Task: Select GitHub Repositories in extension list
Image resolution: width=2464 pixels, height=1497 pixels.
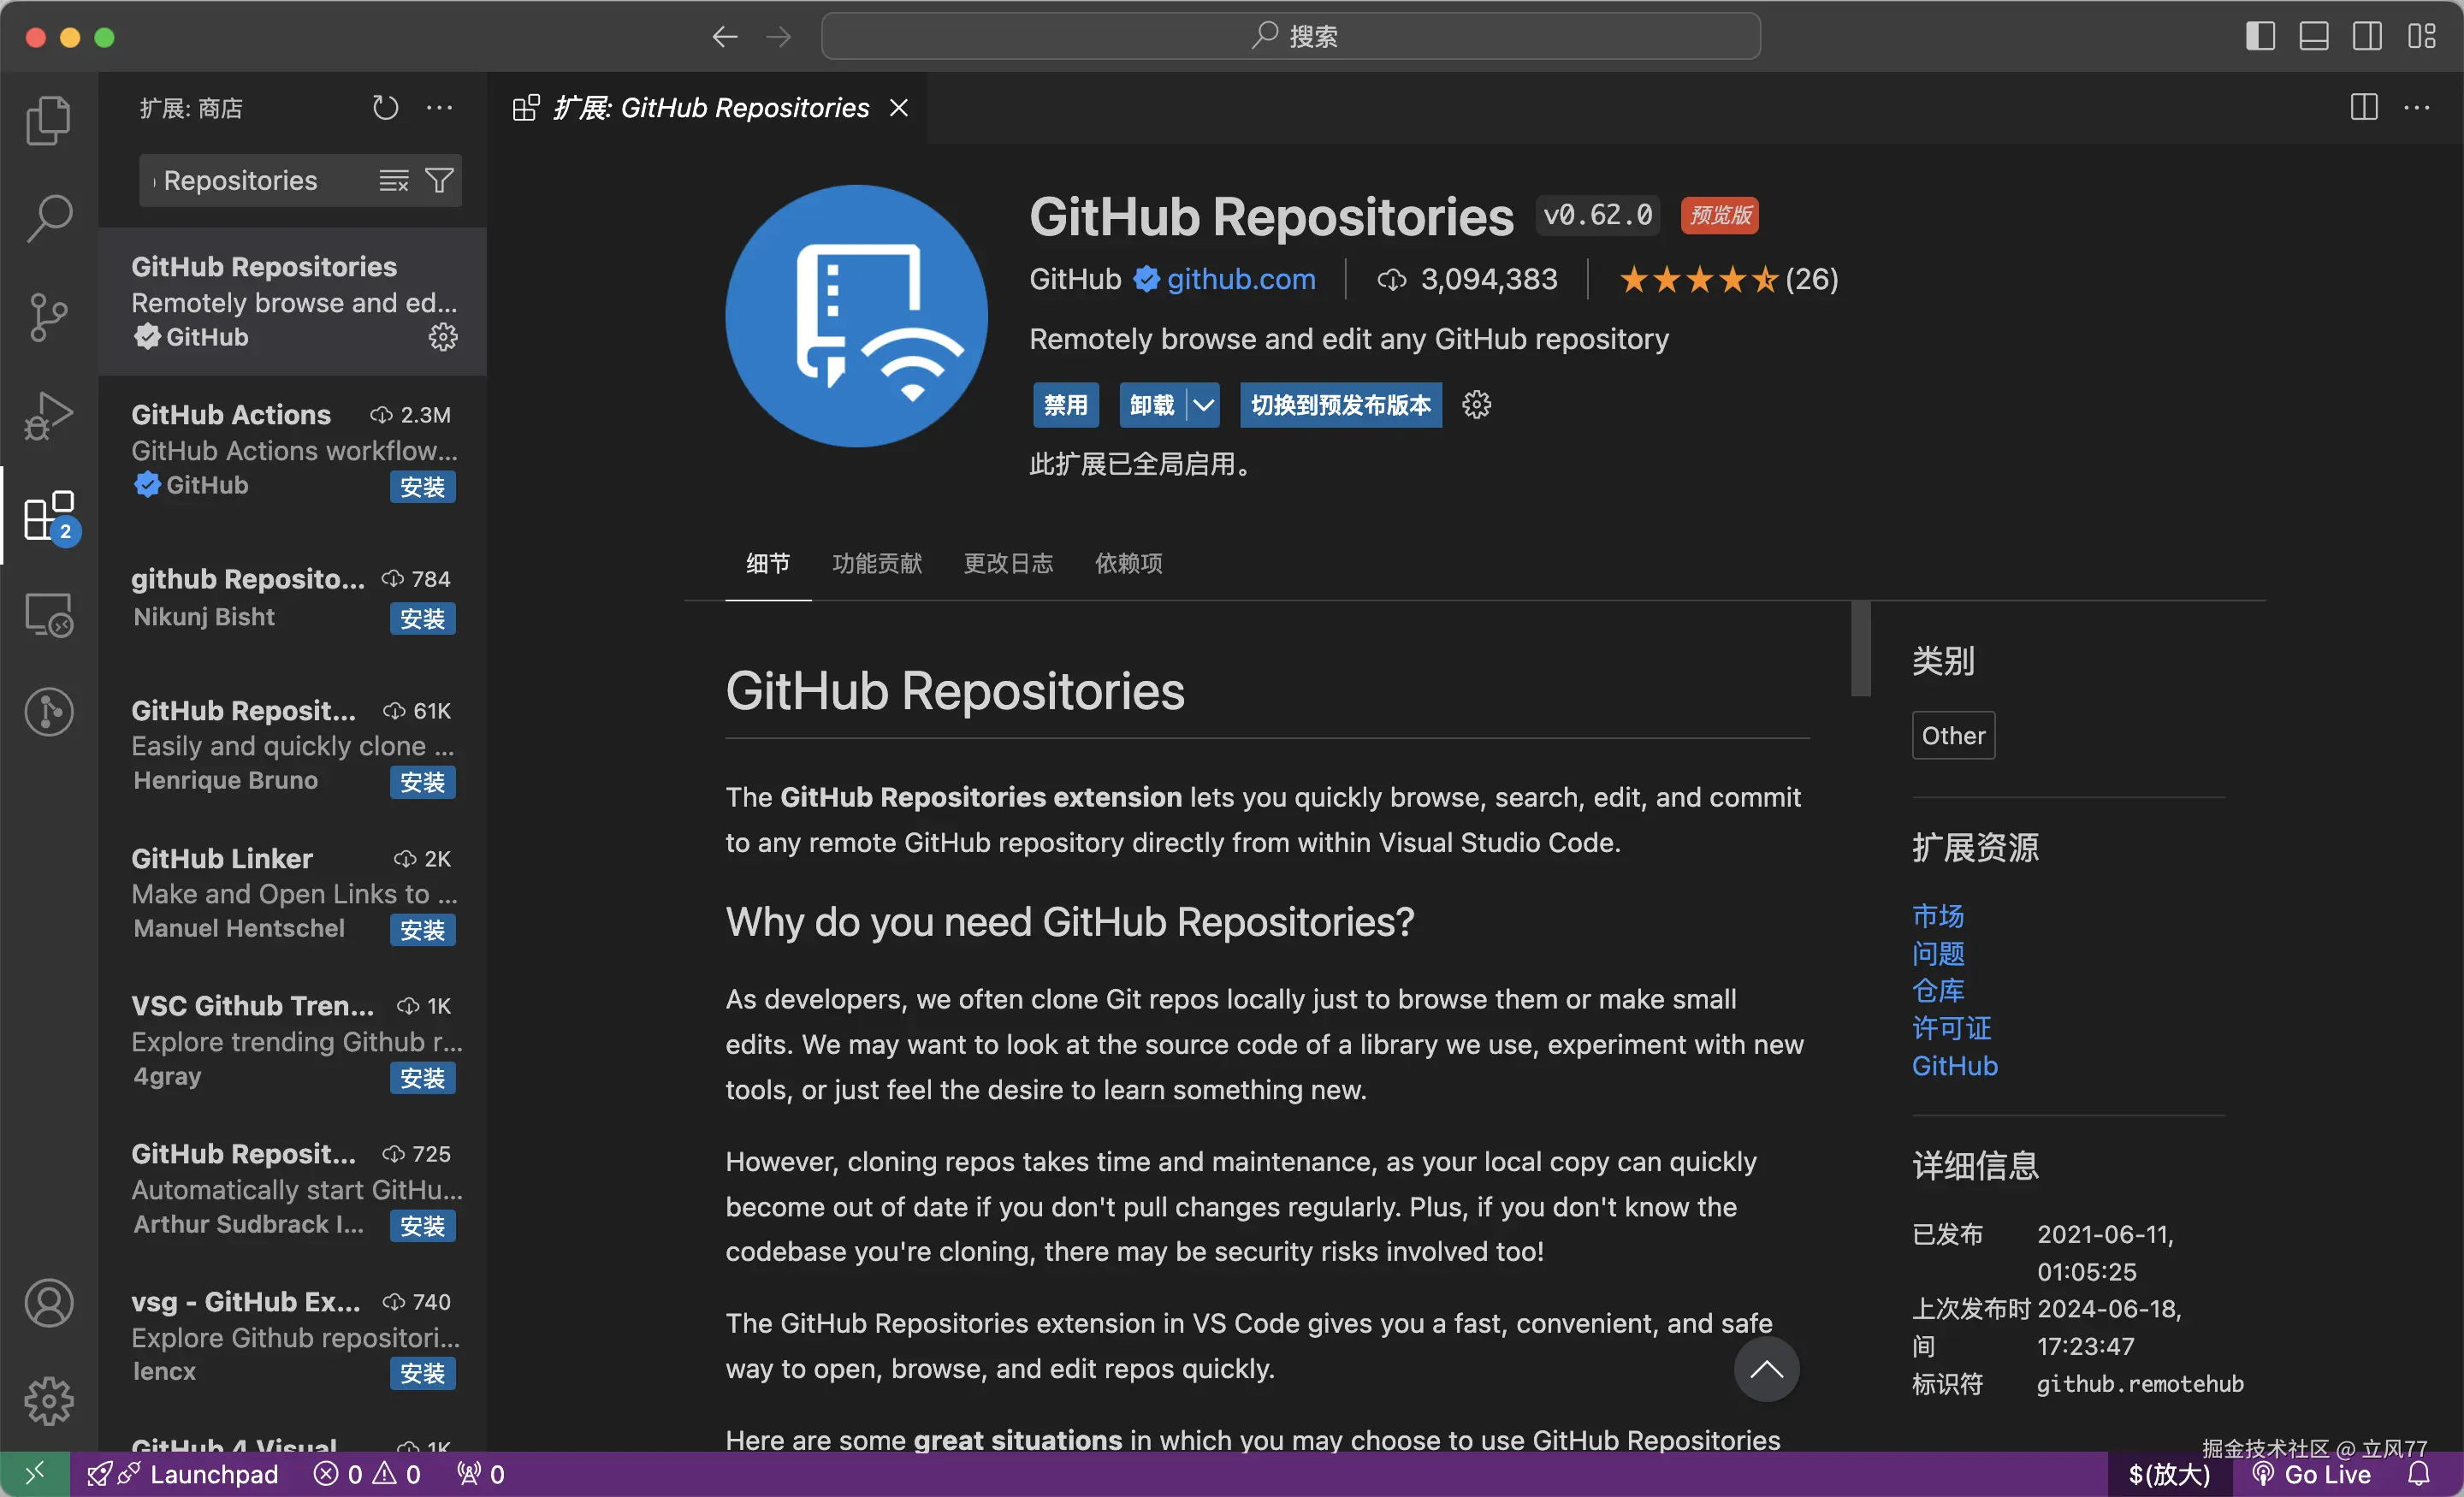Action: (292, 302)
